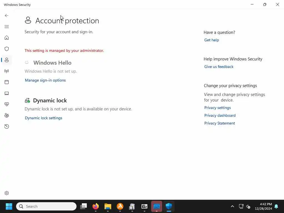Show hidden tray icons chevron
This screenshot has height=213, width=284.
click(x=232, y=206)
